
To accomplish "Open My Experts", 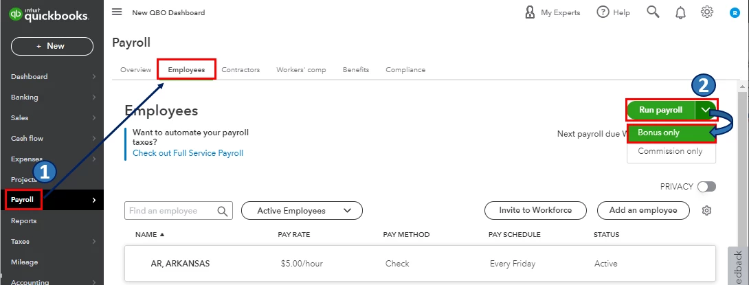I will pos(552,12).
